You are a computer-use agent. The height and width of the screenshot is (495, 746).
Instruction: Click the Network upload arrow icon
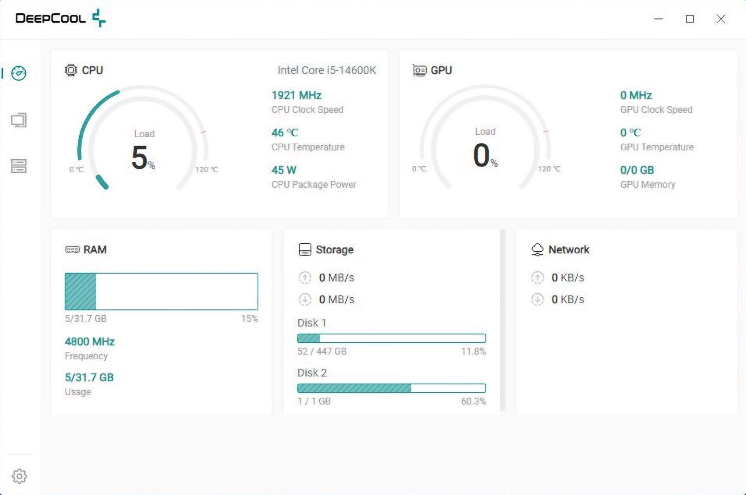click(x=537, y=278)
